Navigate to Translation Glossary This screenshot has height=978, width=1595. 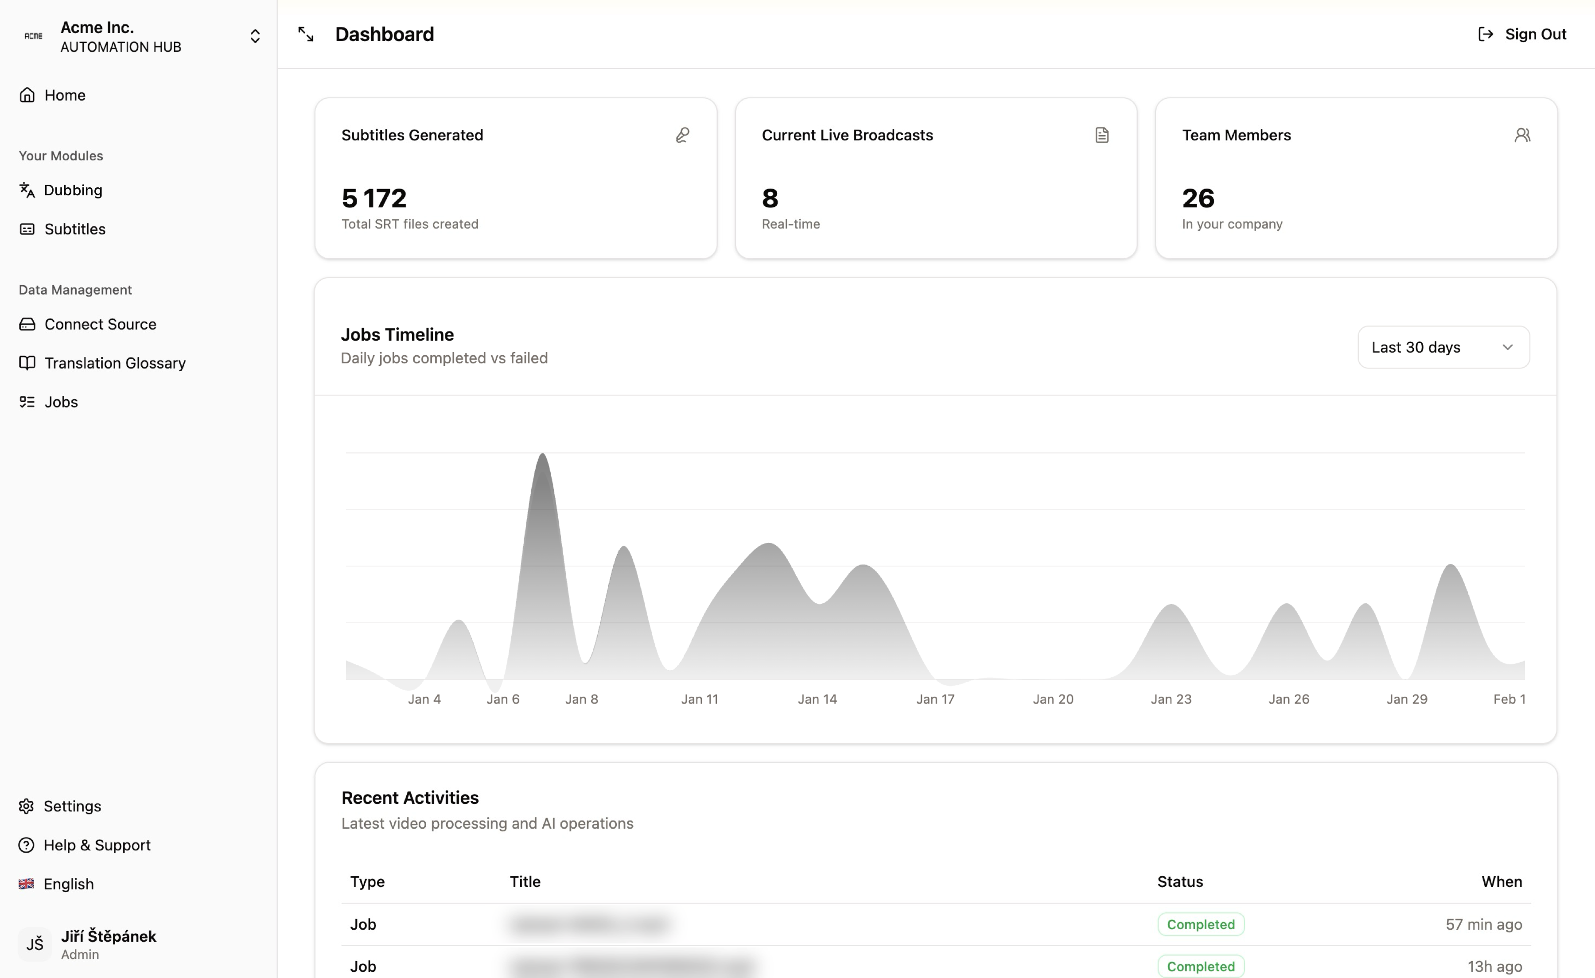coord(115,363)
